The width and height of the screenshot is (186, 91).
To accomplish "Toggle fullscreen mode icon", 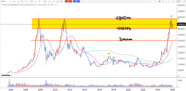I will point(184,1).
